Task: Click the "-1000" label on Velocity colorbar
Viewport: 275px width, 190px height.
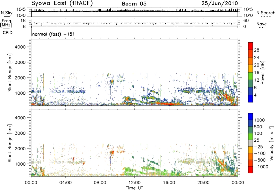Action: point(261,167)
